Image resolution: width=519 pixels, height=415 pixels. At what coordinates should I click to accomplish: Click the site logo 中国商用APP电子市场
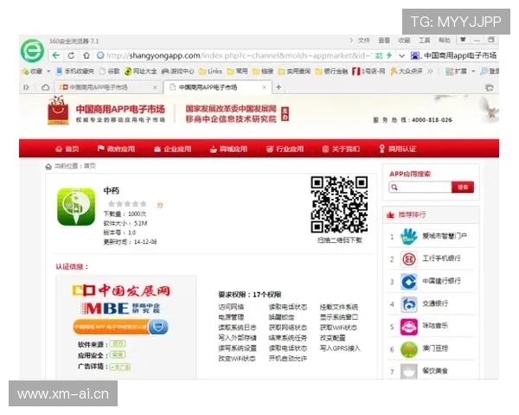[106, 111]
